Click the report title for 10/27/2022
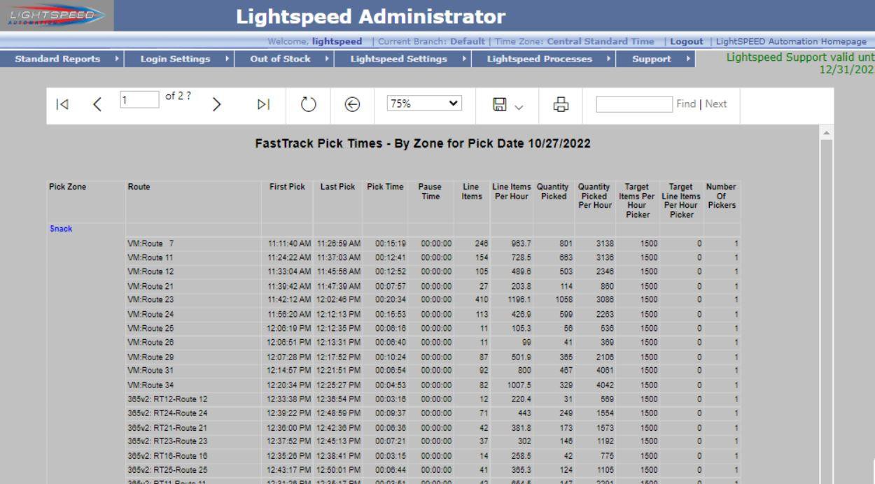The image size is (875, 484). pyautogui.click(x=424, y=145)
